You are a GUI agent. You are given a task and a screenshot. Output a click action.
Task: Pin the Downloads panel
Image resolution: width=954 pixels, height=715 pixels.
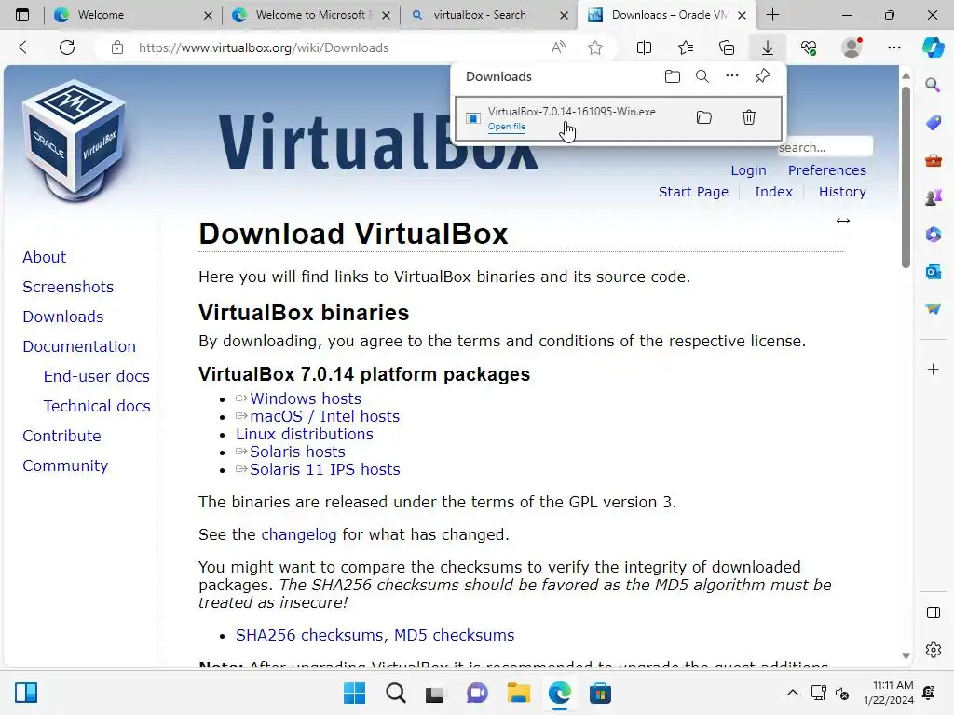click(x=762, y=76)
